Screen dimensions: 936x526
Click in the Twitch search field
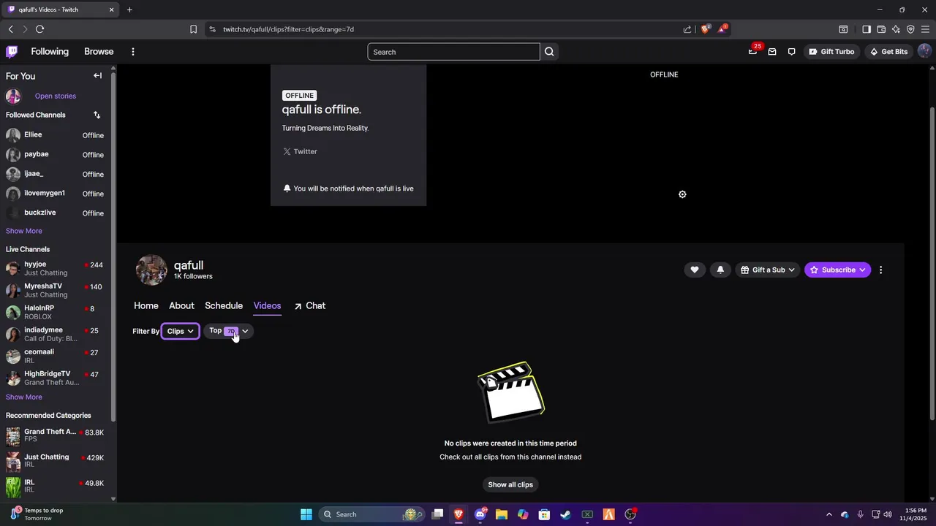point(453,52)
